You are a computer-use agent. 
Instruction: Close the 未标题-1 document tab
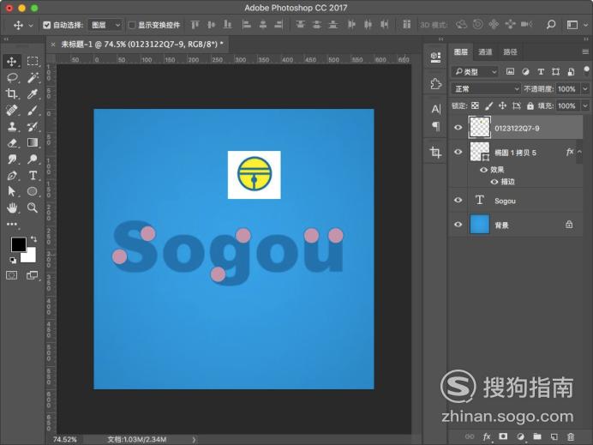coord(53,45)
